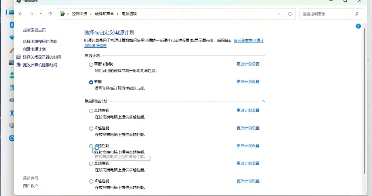The image size is (372, 196).
Task: Open the address bar history dropdown
Action: (x=279, y=14)
